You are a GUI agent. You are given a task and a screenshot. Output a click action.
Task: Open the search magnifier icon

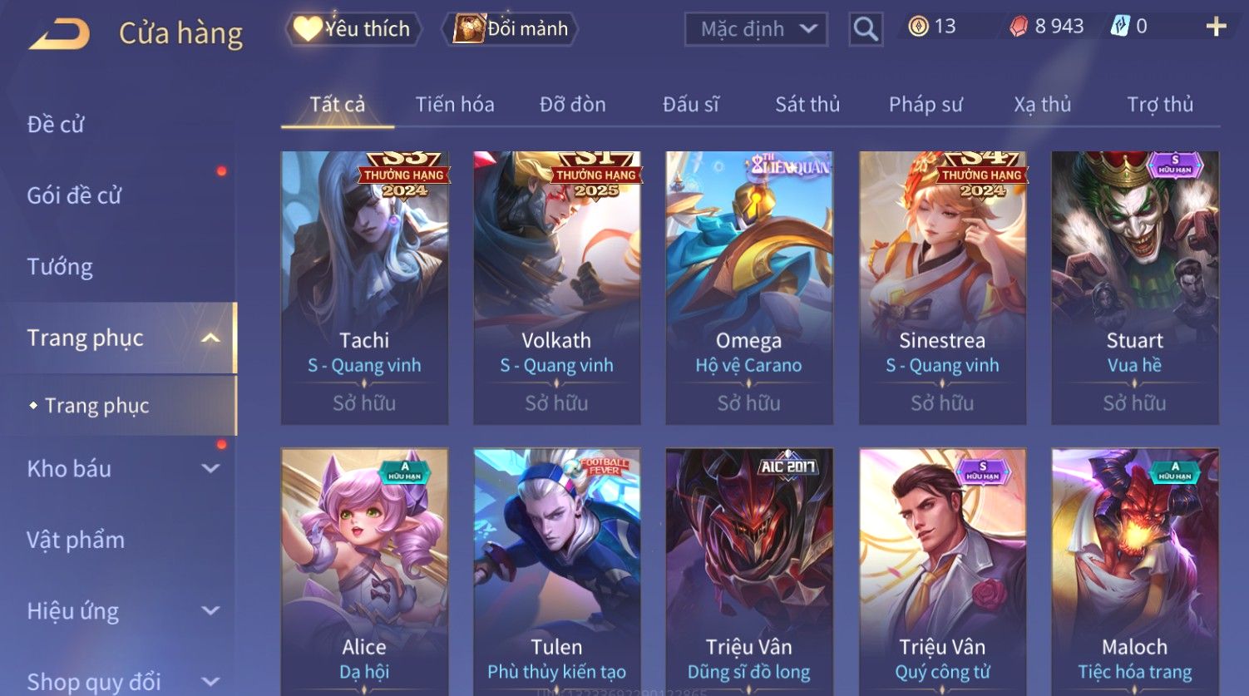point(866,30)
